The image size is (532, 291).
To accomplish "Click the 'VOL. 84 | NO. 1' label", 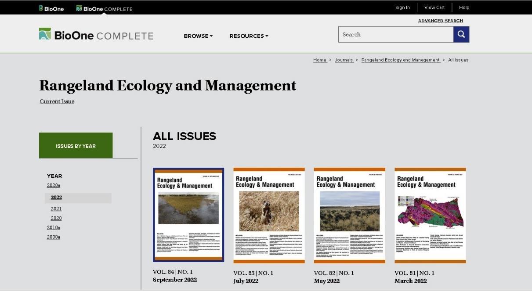I will 173,272.
